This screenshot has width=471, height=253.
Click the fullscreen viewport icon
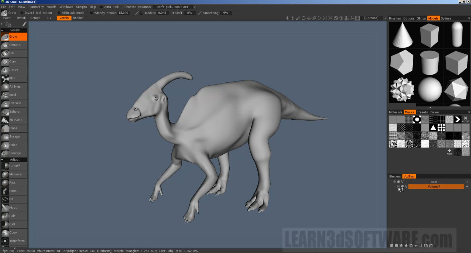(357, 18)
